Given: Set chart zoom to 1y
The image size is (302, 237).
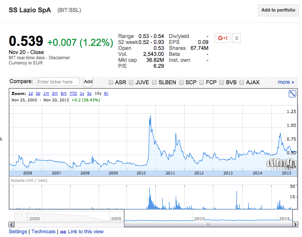Looking at the screenshot, I should (x=82, y=94).
